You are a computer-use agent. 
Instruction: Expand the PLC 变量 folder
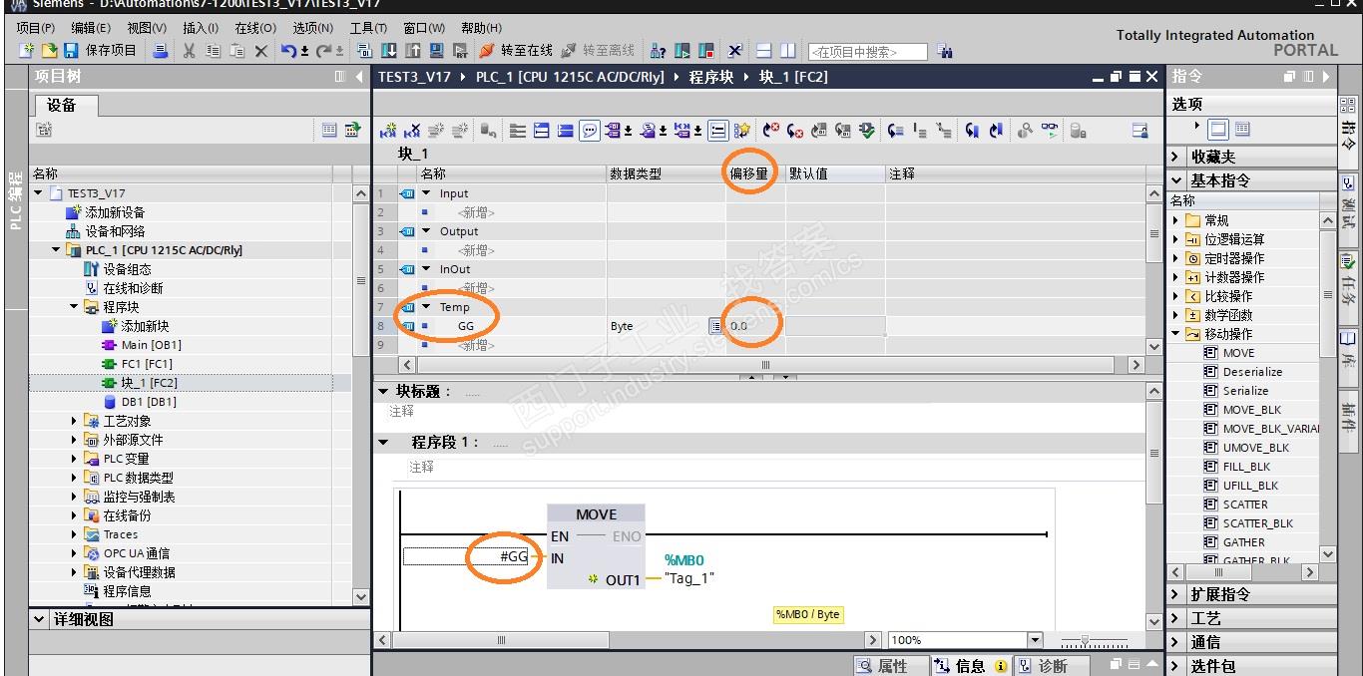(x=74, y=459)
